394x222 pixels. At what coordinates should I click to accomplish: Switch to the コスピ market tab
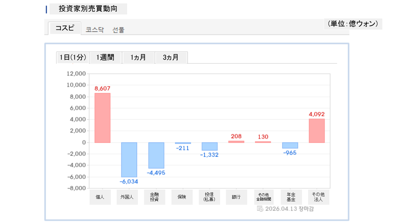coord(65,28)
